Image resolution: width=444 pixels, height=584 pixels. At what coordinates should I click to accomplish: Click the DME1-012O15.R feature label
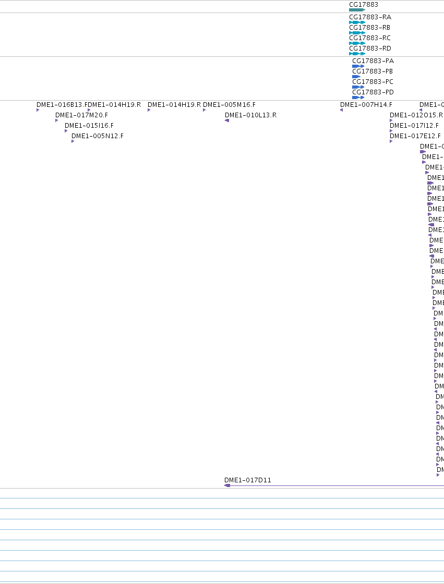click(x=416, y=115)
